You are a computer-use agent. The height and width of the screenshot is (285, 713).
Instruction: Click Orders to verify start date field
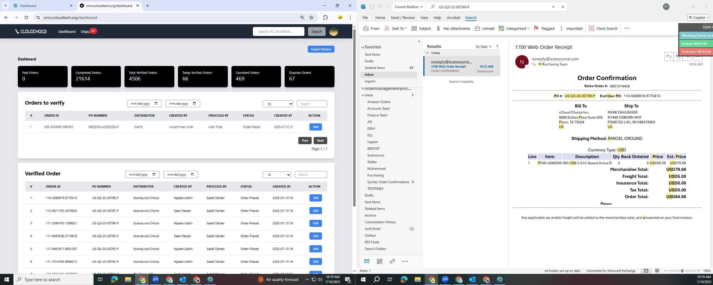point(144,104)
